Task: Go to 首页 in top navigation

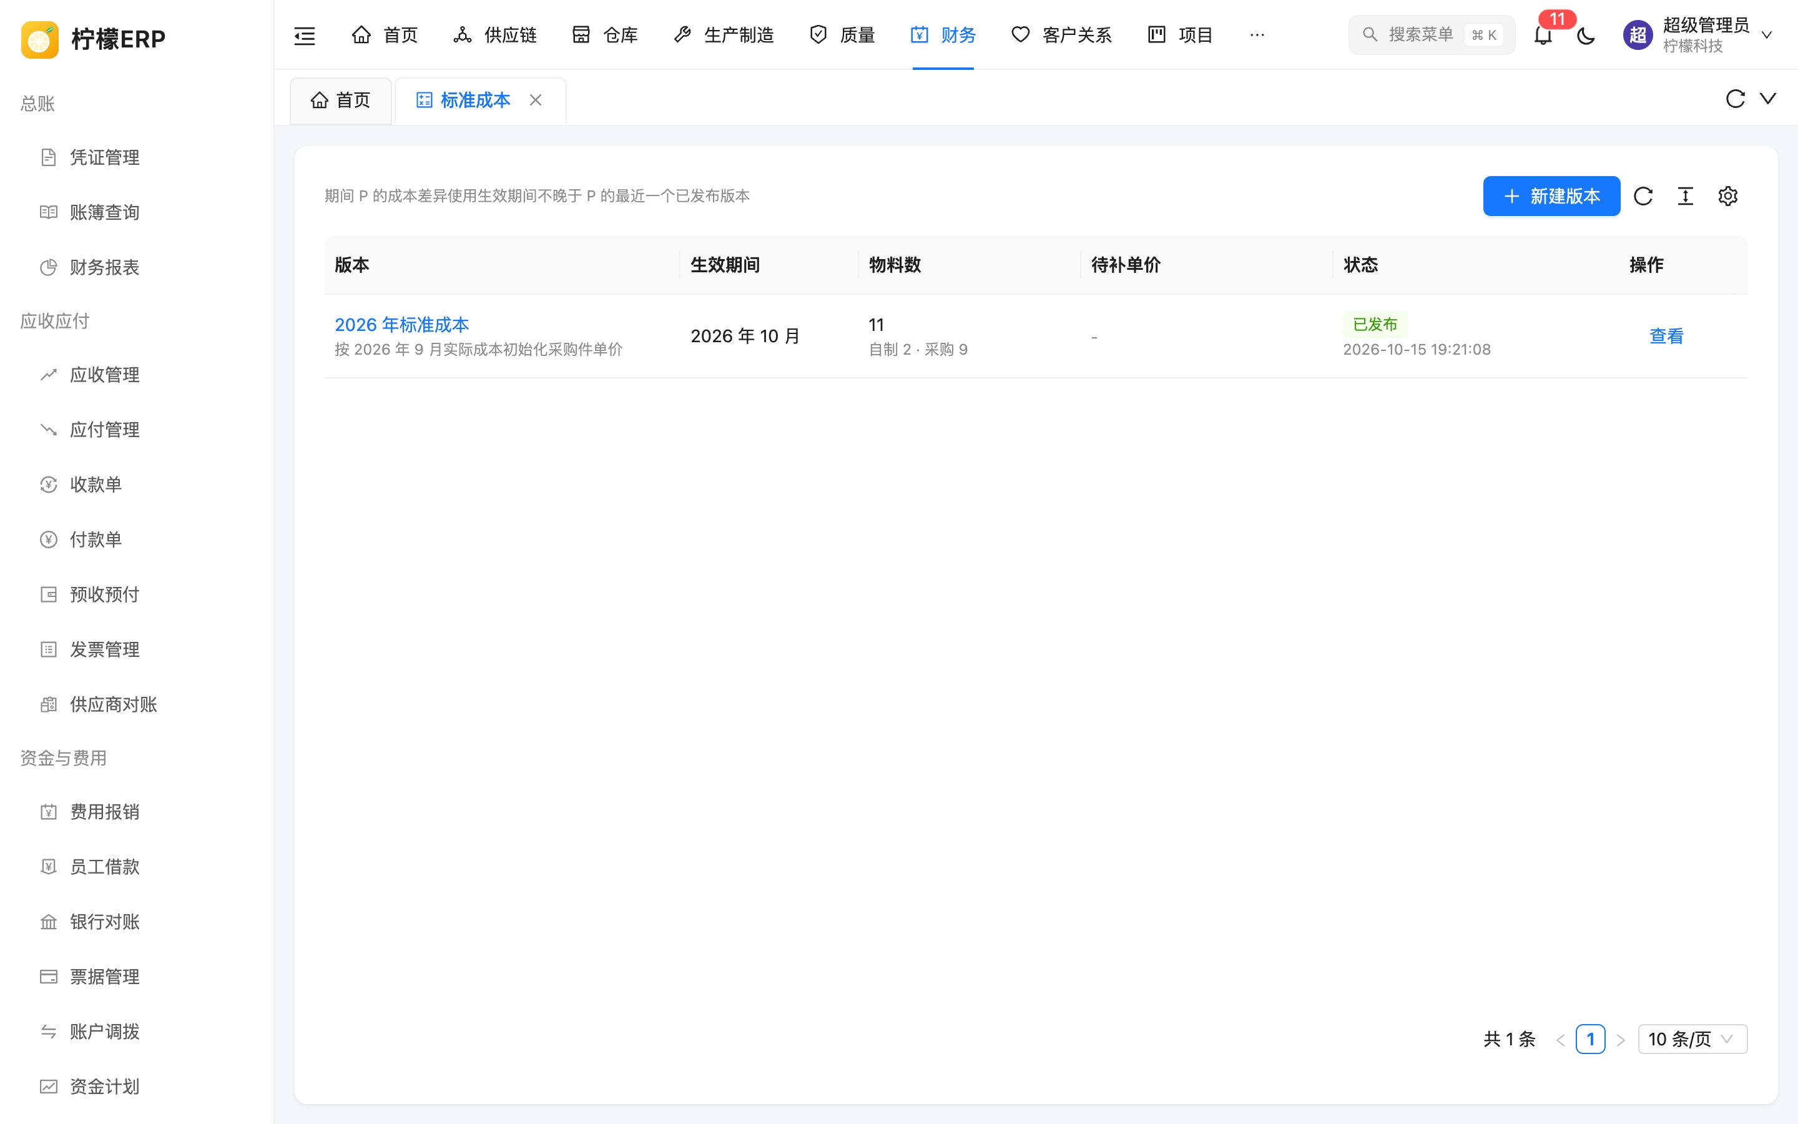Action: click(x=384, y=35)
